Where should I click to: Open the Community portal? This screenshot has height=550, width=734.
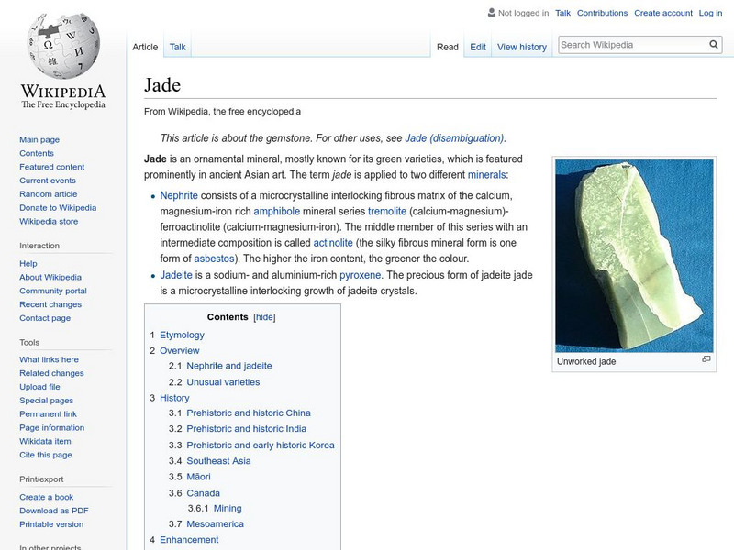pyautogui.click(x=53, y=291)
